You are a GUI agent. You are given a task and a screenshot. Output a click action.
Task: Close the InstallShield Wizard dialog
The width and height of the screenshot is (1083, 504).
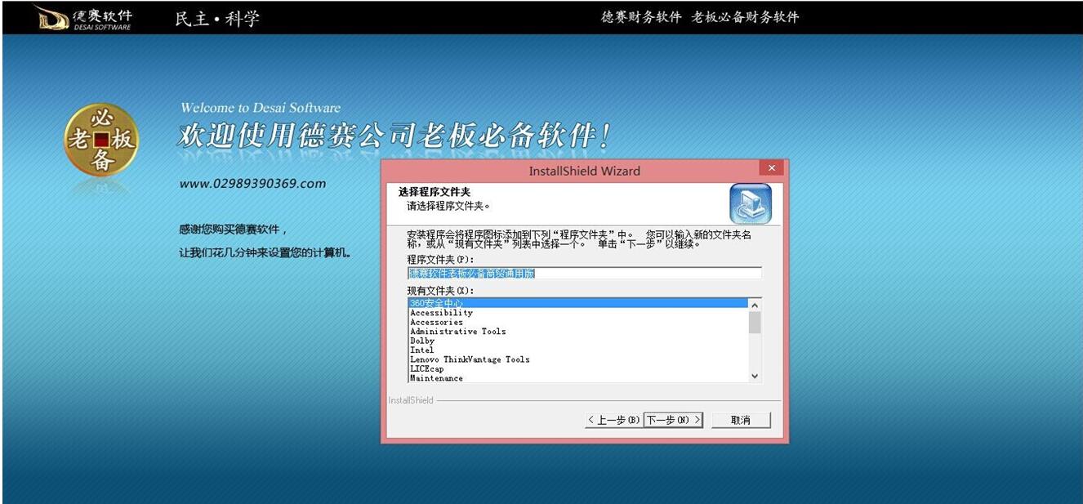point(771,168)
